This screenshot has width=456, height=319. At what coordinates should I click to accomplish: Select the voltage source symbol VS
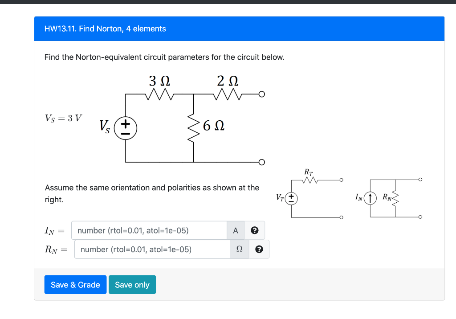(x=125, y=128)
